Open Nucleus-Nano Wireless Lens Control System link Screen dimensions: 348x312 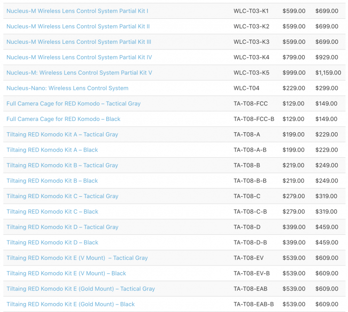[67, 88]
